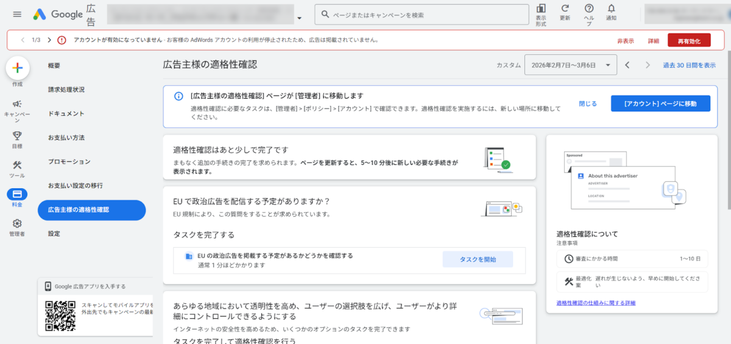This screenshot has height=344, width=731.
Task: Open the キャンペーン megaphone icon
Action: pyautogui.click(x=17, y=104)
